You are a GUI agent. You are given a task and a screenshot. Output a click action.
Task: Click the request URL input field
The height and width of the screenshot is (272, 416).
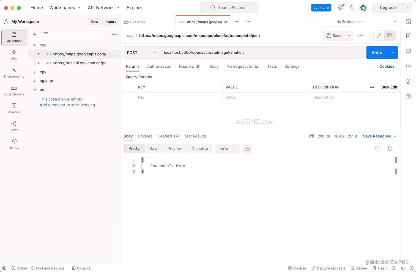point(261,53)
